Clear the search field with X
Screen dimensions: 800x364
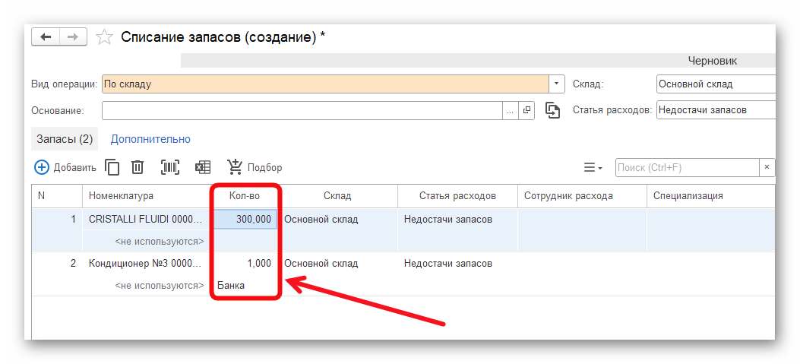[x=767, y=167]
